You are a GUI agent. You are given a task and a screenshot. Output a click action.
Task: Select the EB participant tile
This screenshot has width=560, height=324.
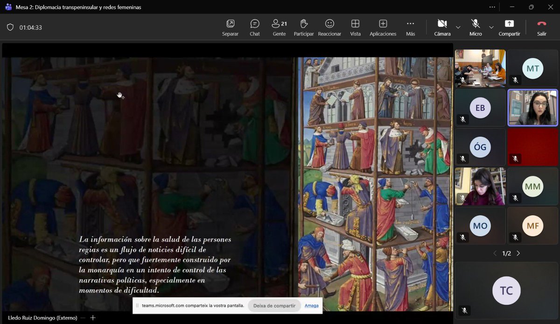(x=480, y=108)
